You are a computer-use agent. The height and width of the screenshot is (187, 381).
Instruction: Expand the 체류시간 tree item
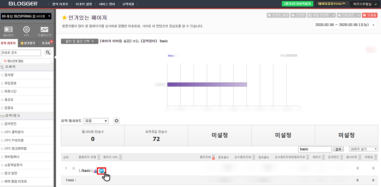(2, 92)
